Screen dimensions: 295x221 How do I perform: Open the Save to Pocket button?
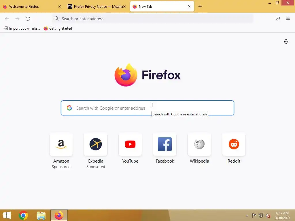[278, 18]
